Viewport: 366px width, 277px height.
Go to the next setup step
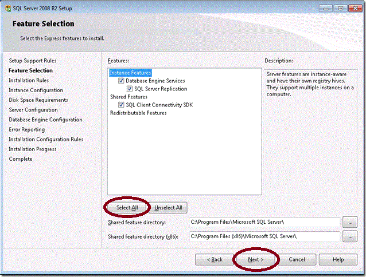(256, 259)
